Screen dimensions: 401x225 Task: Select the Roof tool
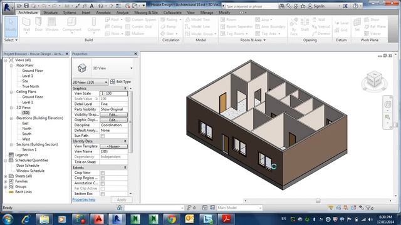click(x=114, y=19)
